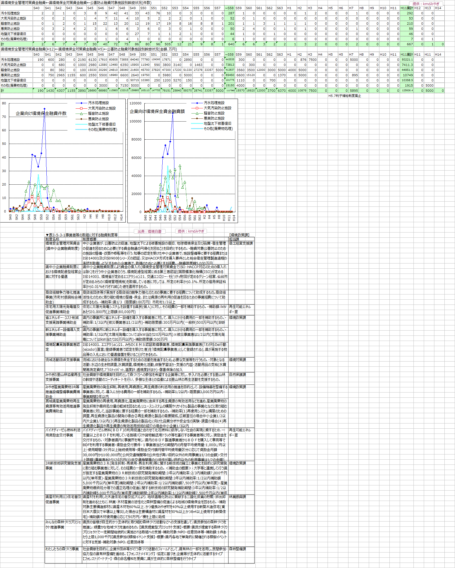Viewport: 455px width, 568px height.
Task: Select the 3R新技術研究開発支援事業 program cell
Action: tap(64, 477)
